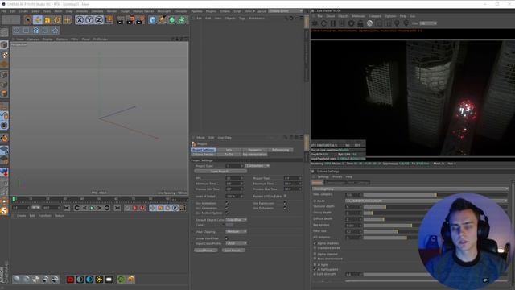This screenshot has height=290, width=515.
Task: Restart render with Live Viewer refresh icon
Action: (x=323, y=23)
